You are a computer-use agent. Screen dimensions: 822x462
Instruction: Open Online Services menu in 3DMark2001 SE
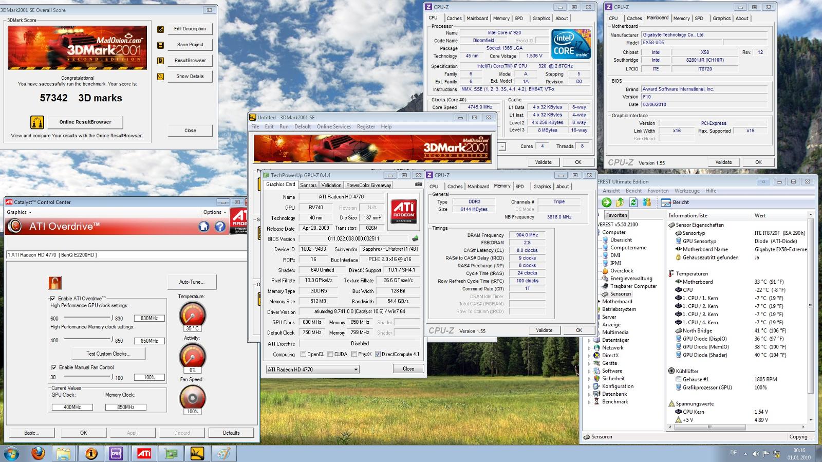tap(334, 126)
